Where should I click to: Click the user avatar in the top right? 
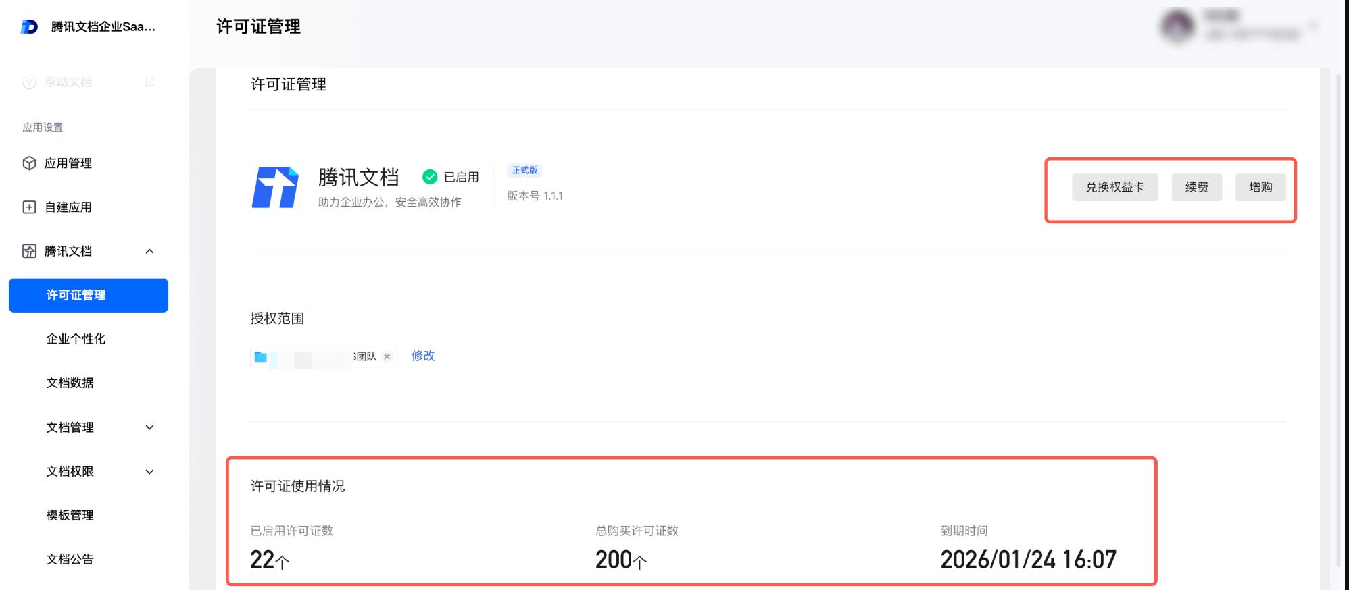tap(1177, 26)
